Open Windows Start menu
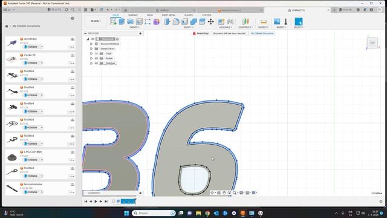This screenshot has width=387, height=218. (126, 213)
